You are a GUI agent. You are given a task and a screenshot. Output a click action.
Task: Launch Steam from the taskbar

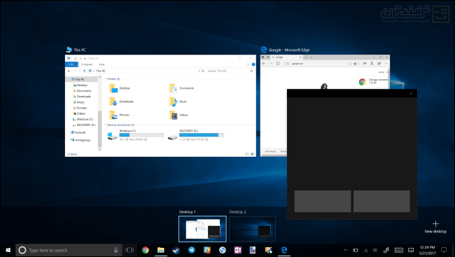pyautogui.click(x=176, y=250)
